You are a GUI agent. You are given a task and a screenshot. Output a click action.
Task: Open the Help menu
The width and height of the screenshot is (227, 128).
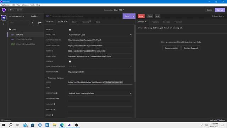[x=38, y=5]
